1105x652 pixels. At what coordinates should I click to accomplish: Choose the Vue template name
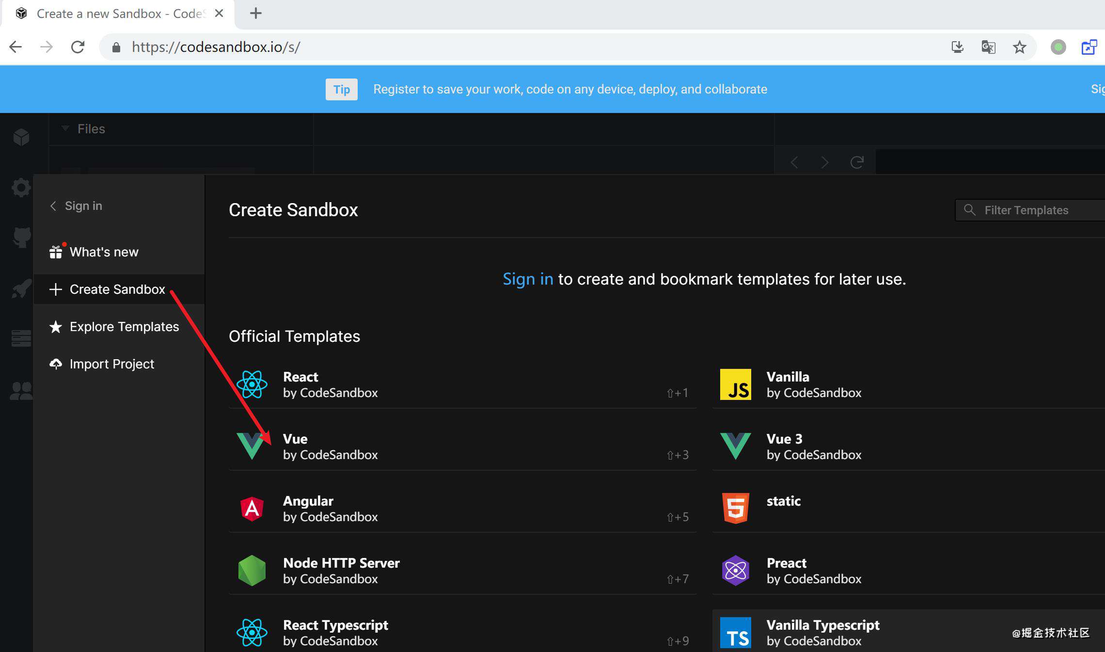[x=295, y=439]
